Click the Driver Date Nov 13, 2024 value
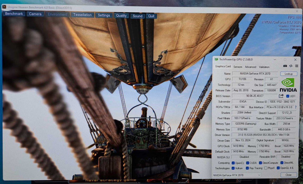The width and height of the screenshot is (303, 184). click(x=243, y=140)
